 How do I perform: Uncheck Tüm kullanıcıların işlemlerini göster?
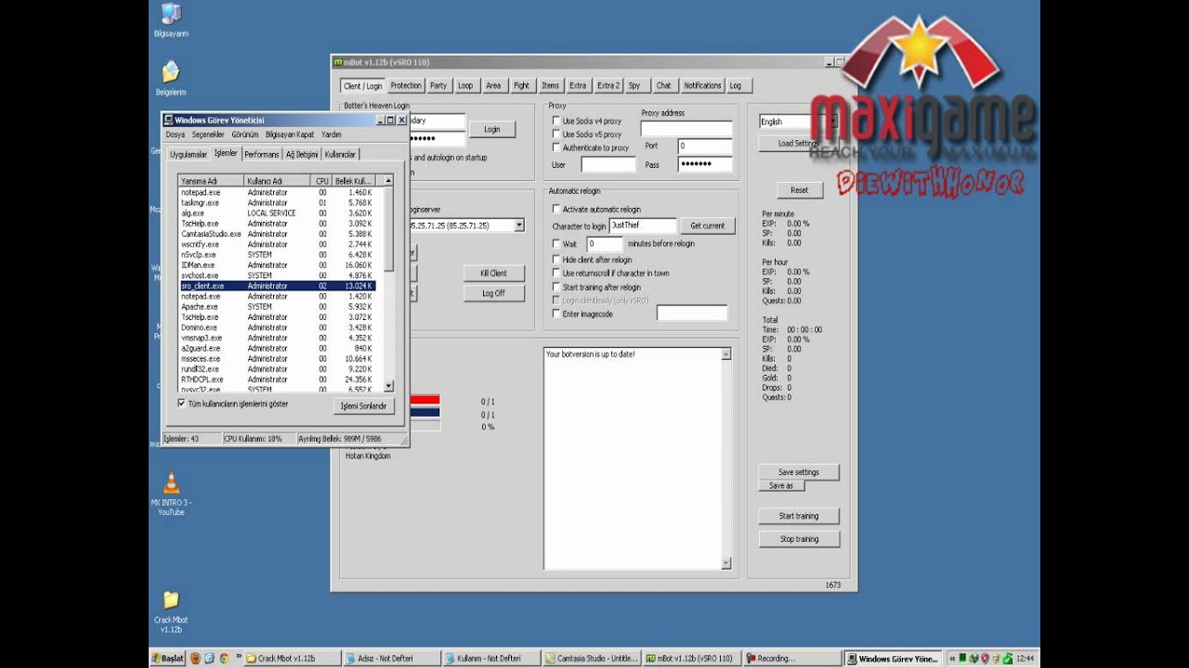181,404
